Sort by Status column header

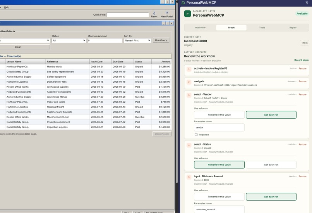143,62
